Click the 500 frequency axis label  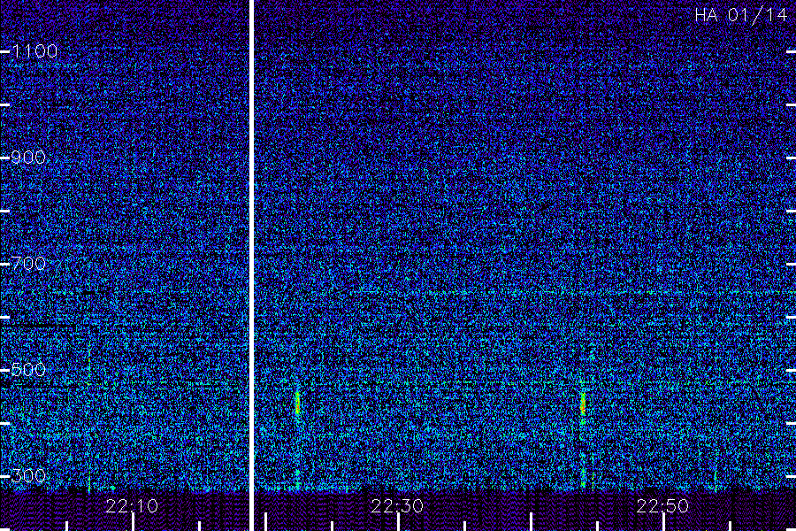click(x=28, y=369)
